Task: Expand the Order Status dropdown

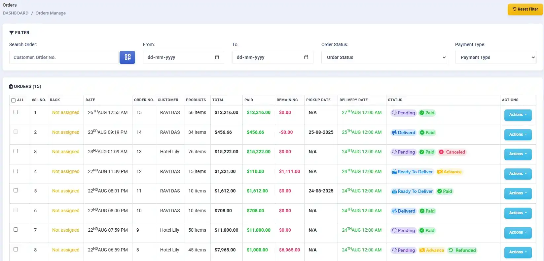Action: (x=384, y=57)
